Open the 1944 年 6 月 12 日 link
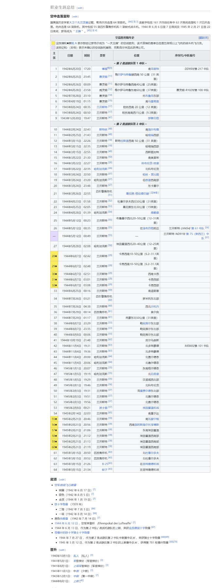Screen dimensions: 216x588 pos(66,523)
